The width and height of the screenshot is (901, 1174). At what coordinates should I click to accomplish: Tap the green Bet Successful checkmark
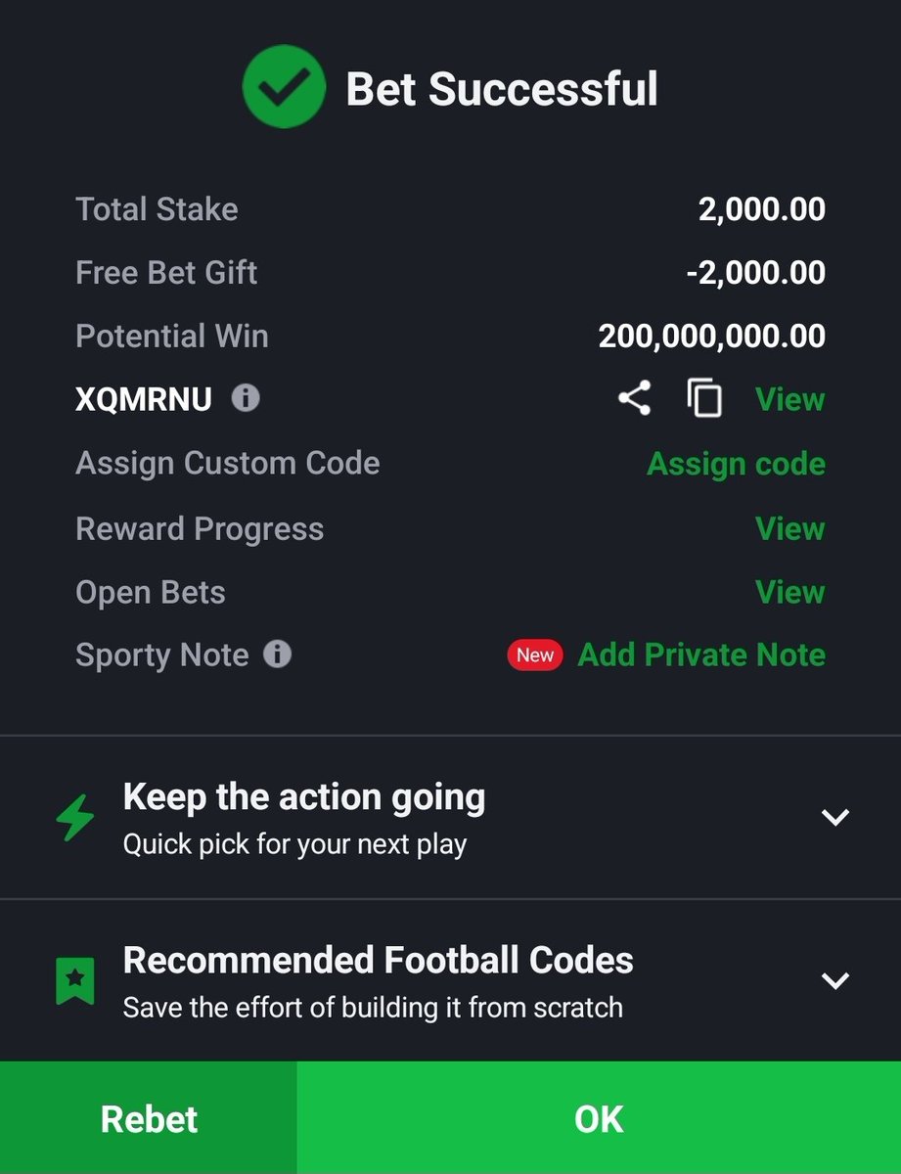click(284, 88)
